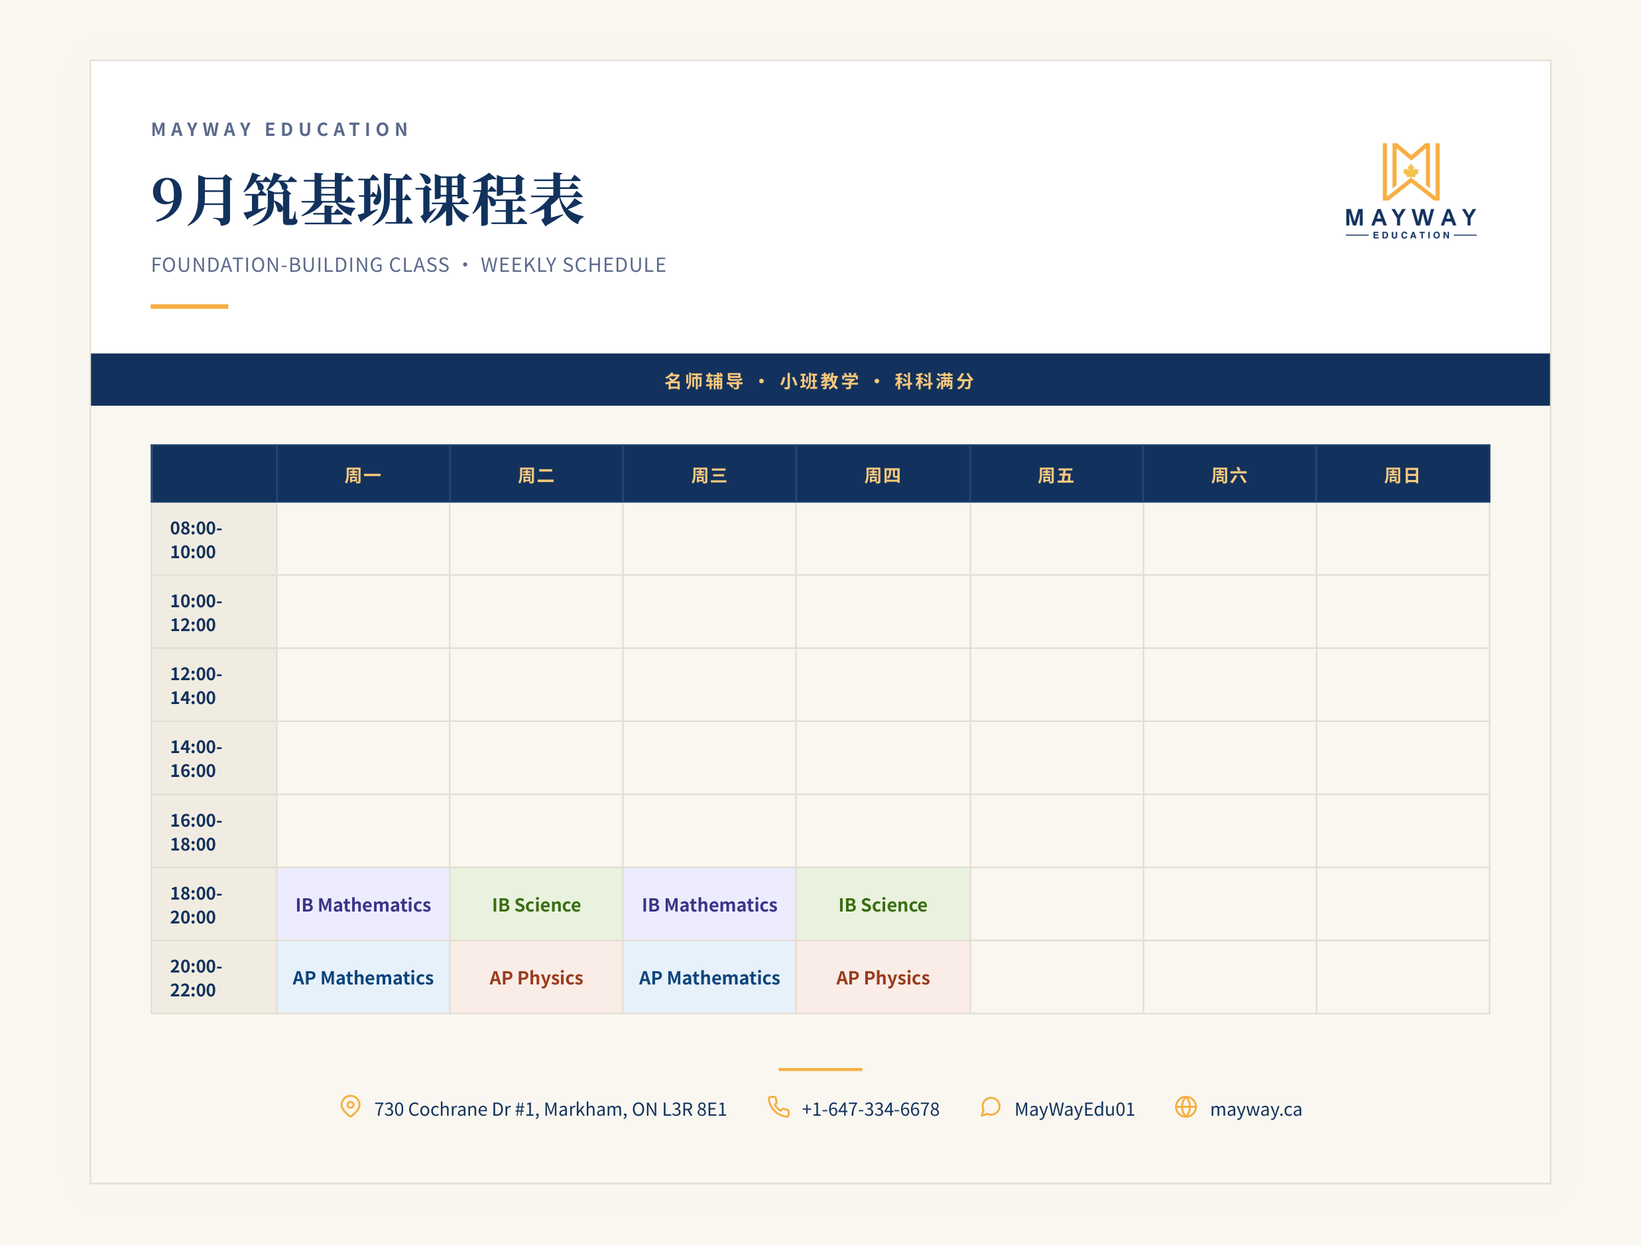This screenshot has width=1641, height=1245.
Task: Select Monday's IB Mathematics class cell
Action: 363,904
